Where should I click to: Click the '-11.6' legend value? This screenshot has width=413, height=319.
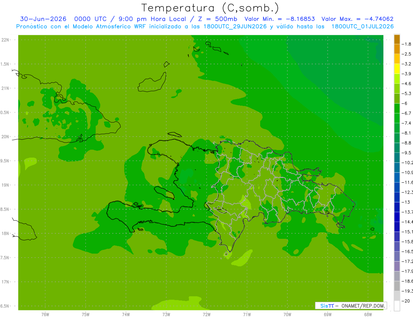point(407,182)
